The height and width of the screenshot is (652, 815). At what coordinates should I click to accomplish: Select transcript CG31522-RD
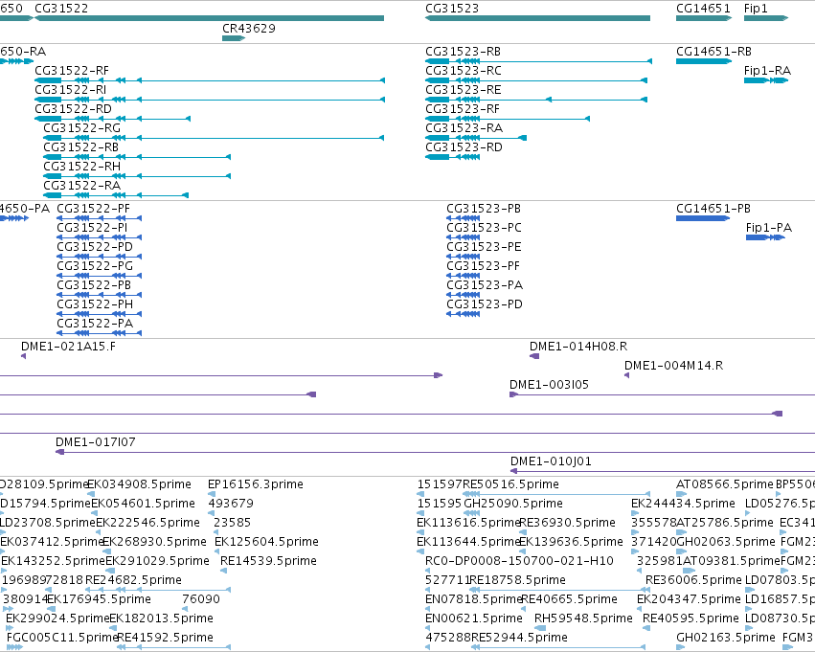pyautogui.click(x=112, y=119)
